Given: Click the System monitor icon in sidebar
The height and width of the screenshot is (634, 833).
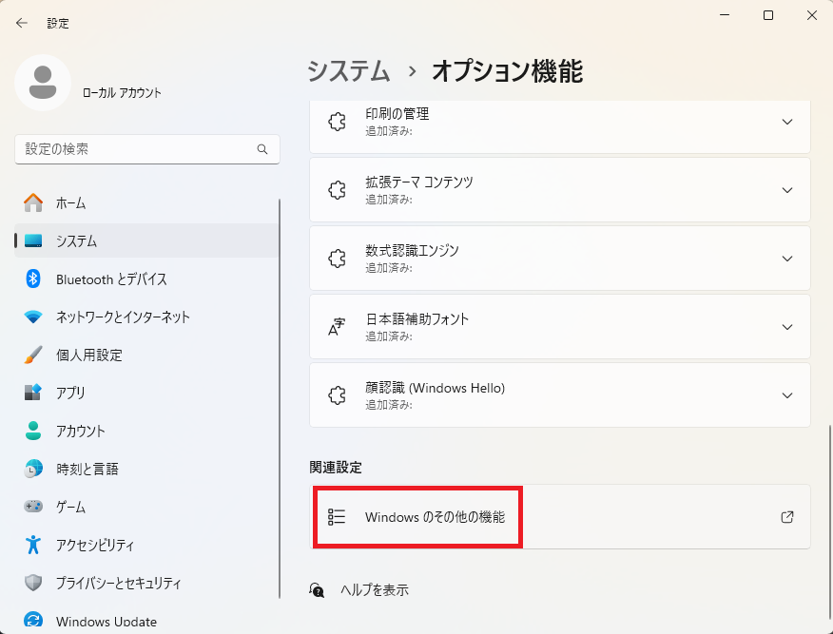Looking at the screenshot, I should (33, 240).
